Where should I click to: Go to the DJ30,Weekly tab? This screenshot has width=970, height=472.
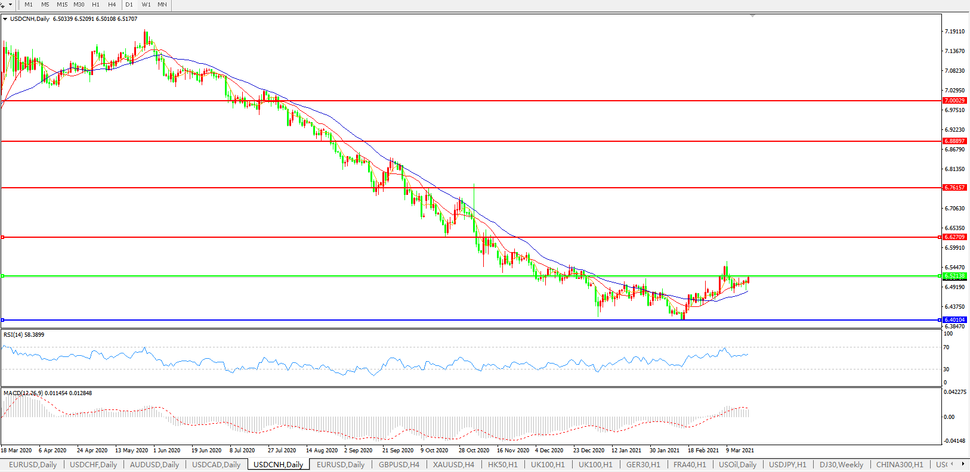(841, 464)
